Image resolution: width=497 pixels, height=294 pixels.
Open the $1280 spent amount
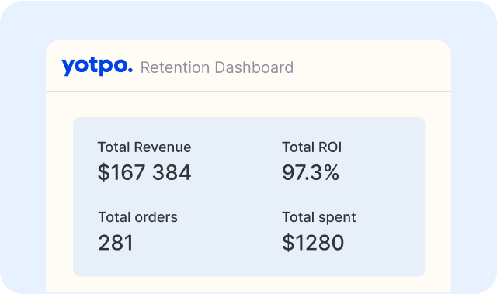click(x=313, y=243)
